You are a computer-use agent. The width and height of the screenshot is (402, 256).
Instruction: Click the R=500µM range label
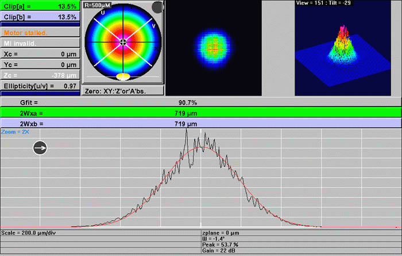coord(99,5)
